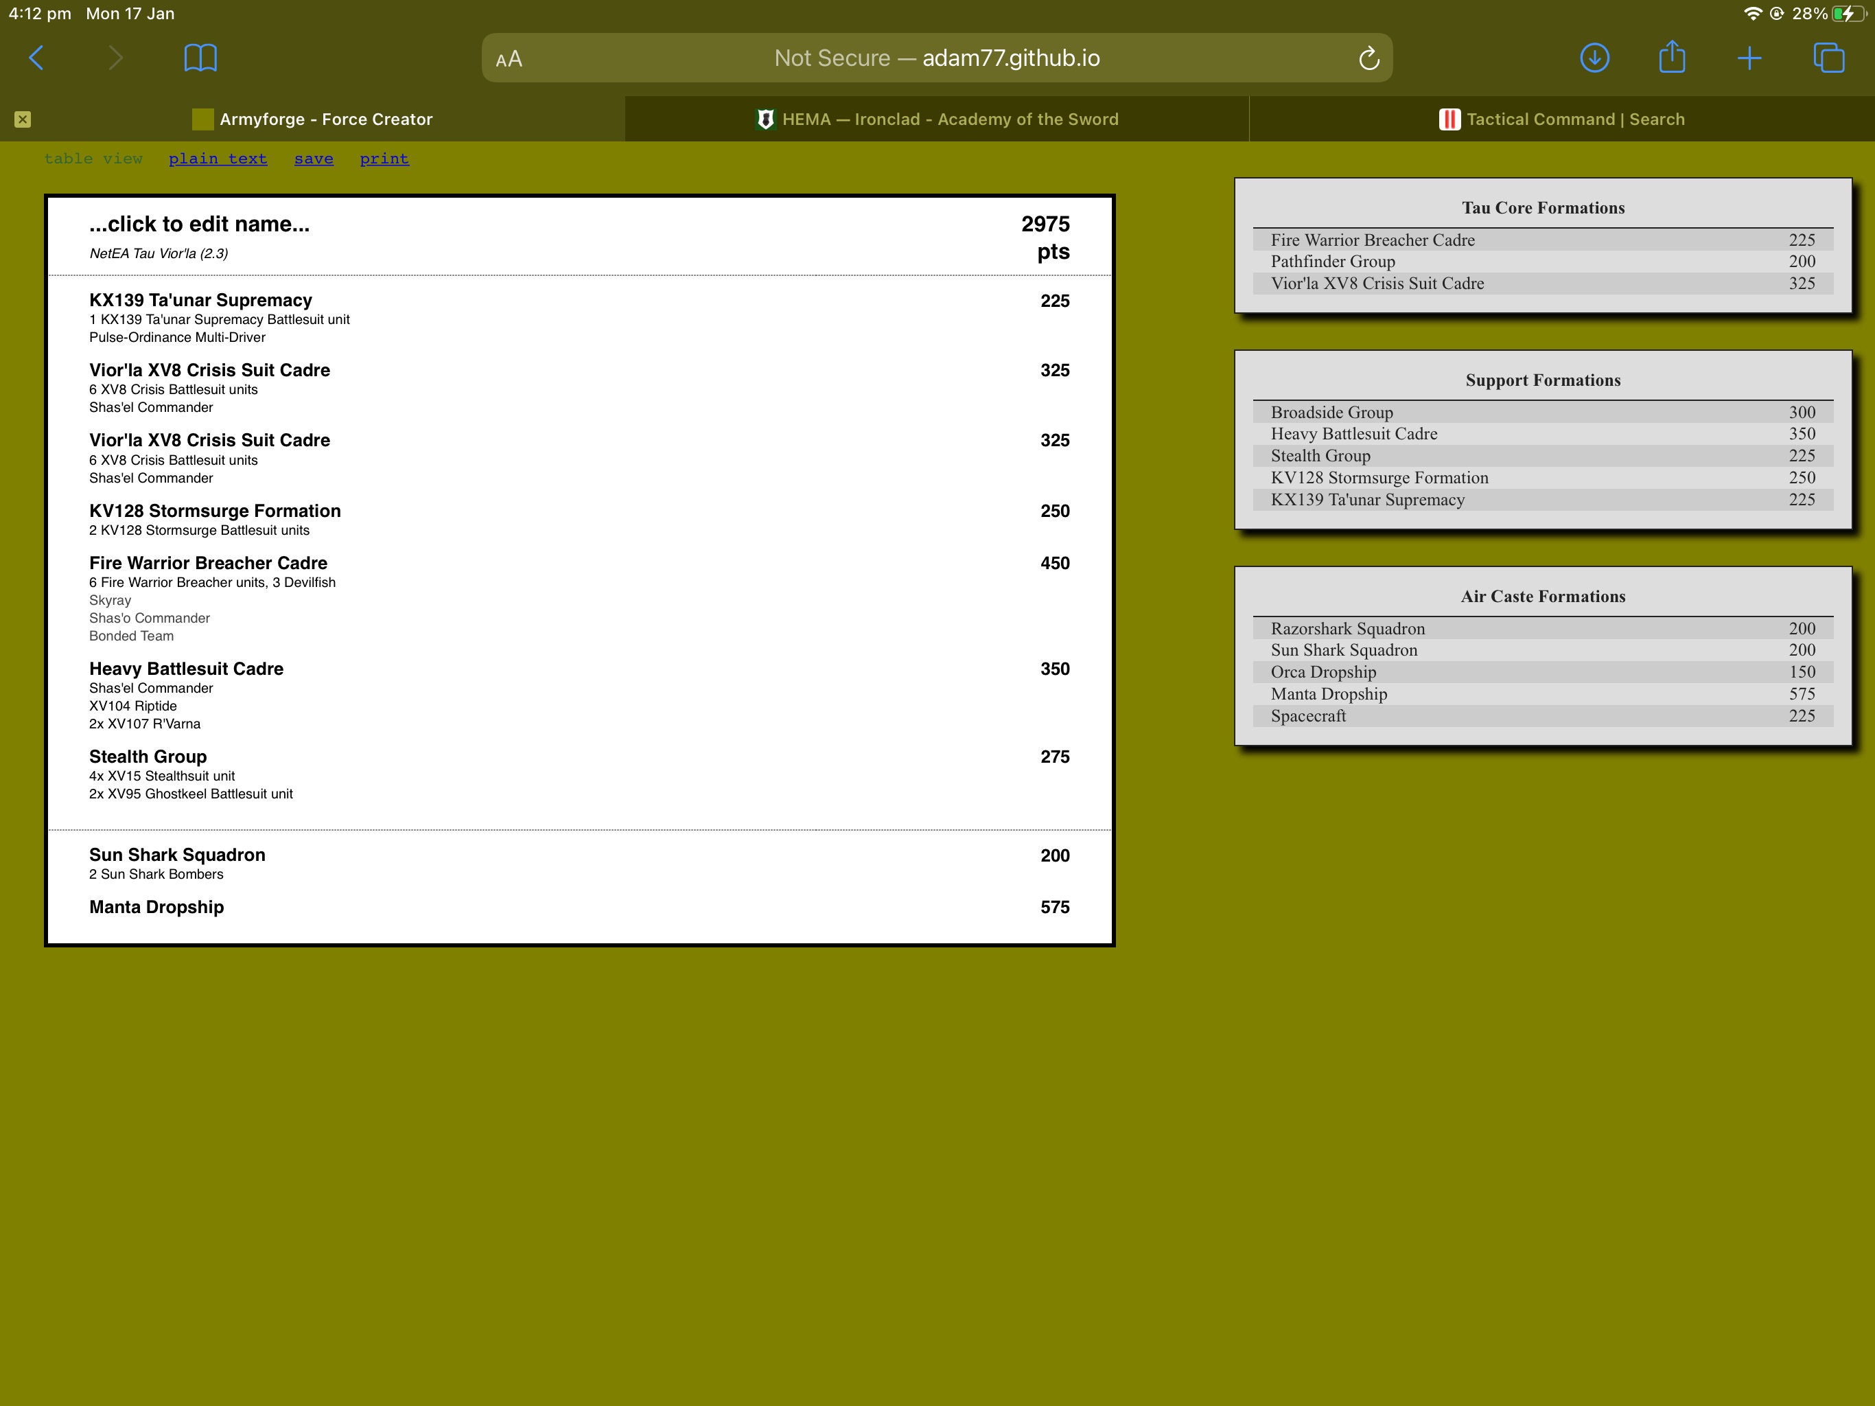Screen dimensions: 1875x1406
Task: Switch to HEMA Ironclad tab
Action: click(937, 119)
